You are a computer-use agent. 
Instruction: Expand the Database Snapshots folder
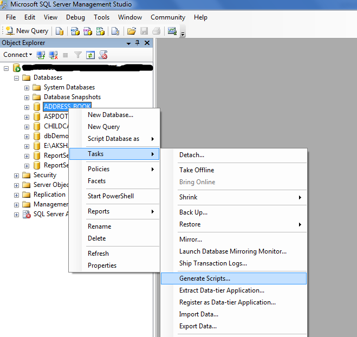(x=27, y=98)
